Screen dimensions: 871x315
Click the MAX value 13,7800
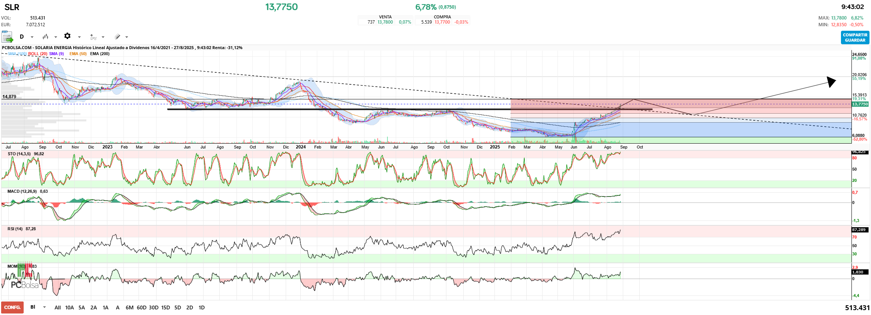(x=839, y=18)
